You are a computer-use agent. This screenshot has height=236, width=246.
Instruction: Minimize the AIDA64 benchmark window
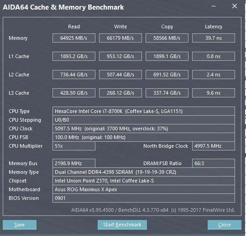coord(214,6)
